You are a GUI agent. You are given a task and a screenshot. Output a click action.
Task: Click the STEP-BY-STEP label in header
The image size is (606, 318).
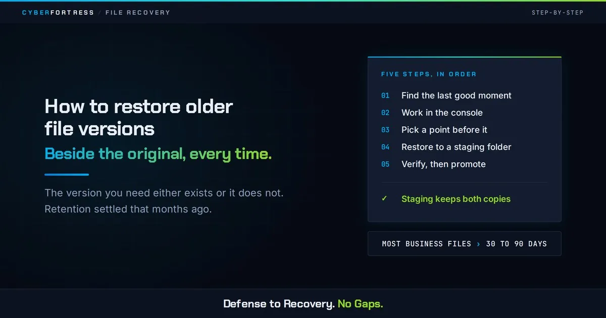click(x=558, y=13)
